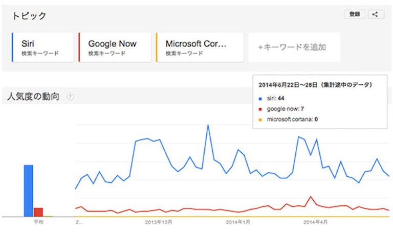This screenshot has height=234, width=393.
Task: Click the highest peak of the red line
Action: [x=311, y=196]
